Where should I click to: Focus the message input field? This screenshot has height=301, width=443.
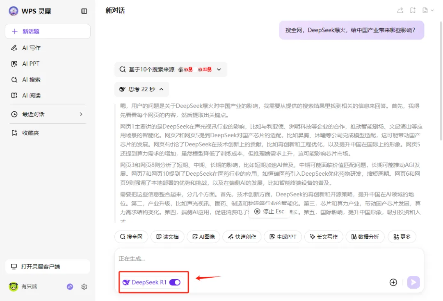pyautogui.click(x=269, y=259)
